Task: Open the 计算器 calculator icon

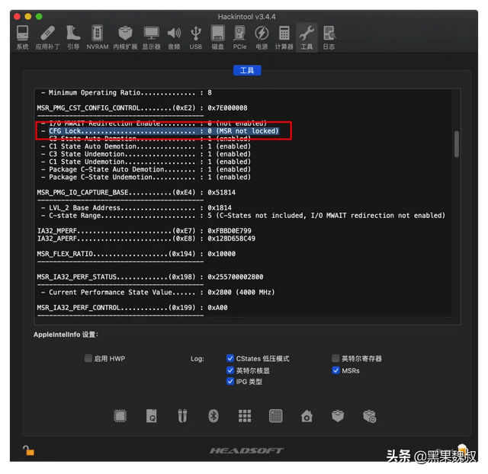Action: 284,37
